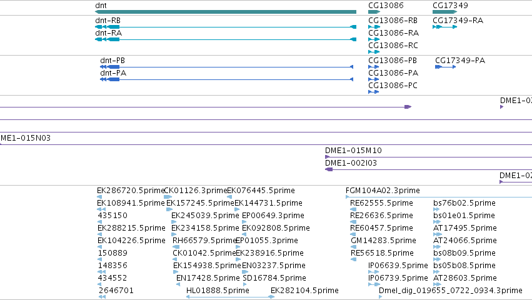Select EST IP06639.5prime
532x300 pixels.
pos(398,266)
